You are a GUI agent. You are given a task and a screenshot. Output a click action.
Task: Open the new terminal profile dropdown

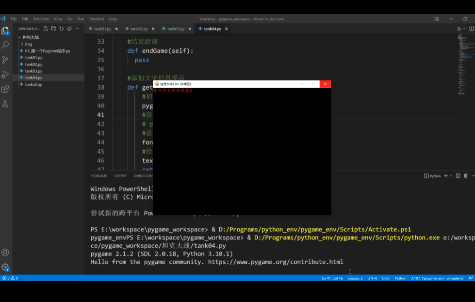coord(451,176)
